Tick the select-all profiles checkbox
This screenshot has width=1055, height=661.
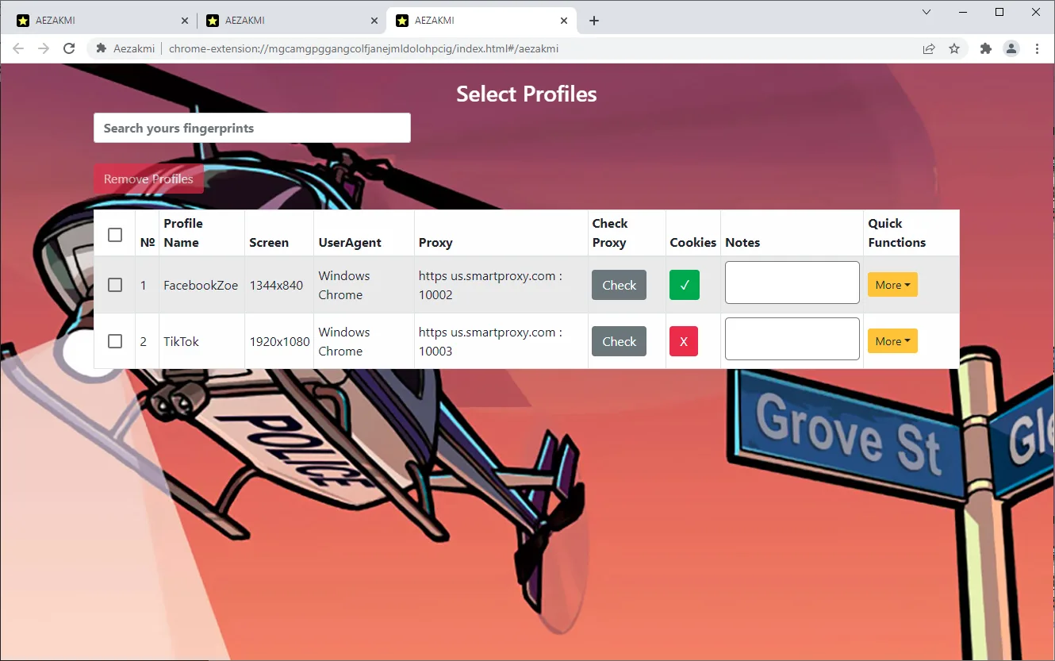click(x=115, y=235)
